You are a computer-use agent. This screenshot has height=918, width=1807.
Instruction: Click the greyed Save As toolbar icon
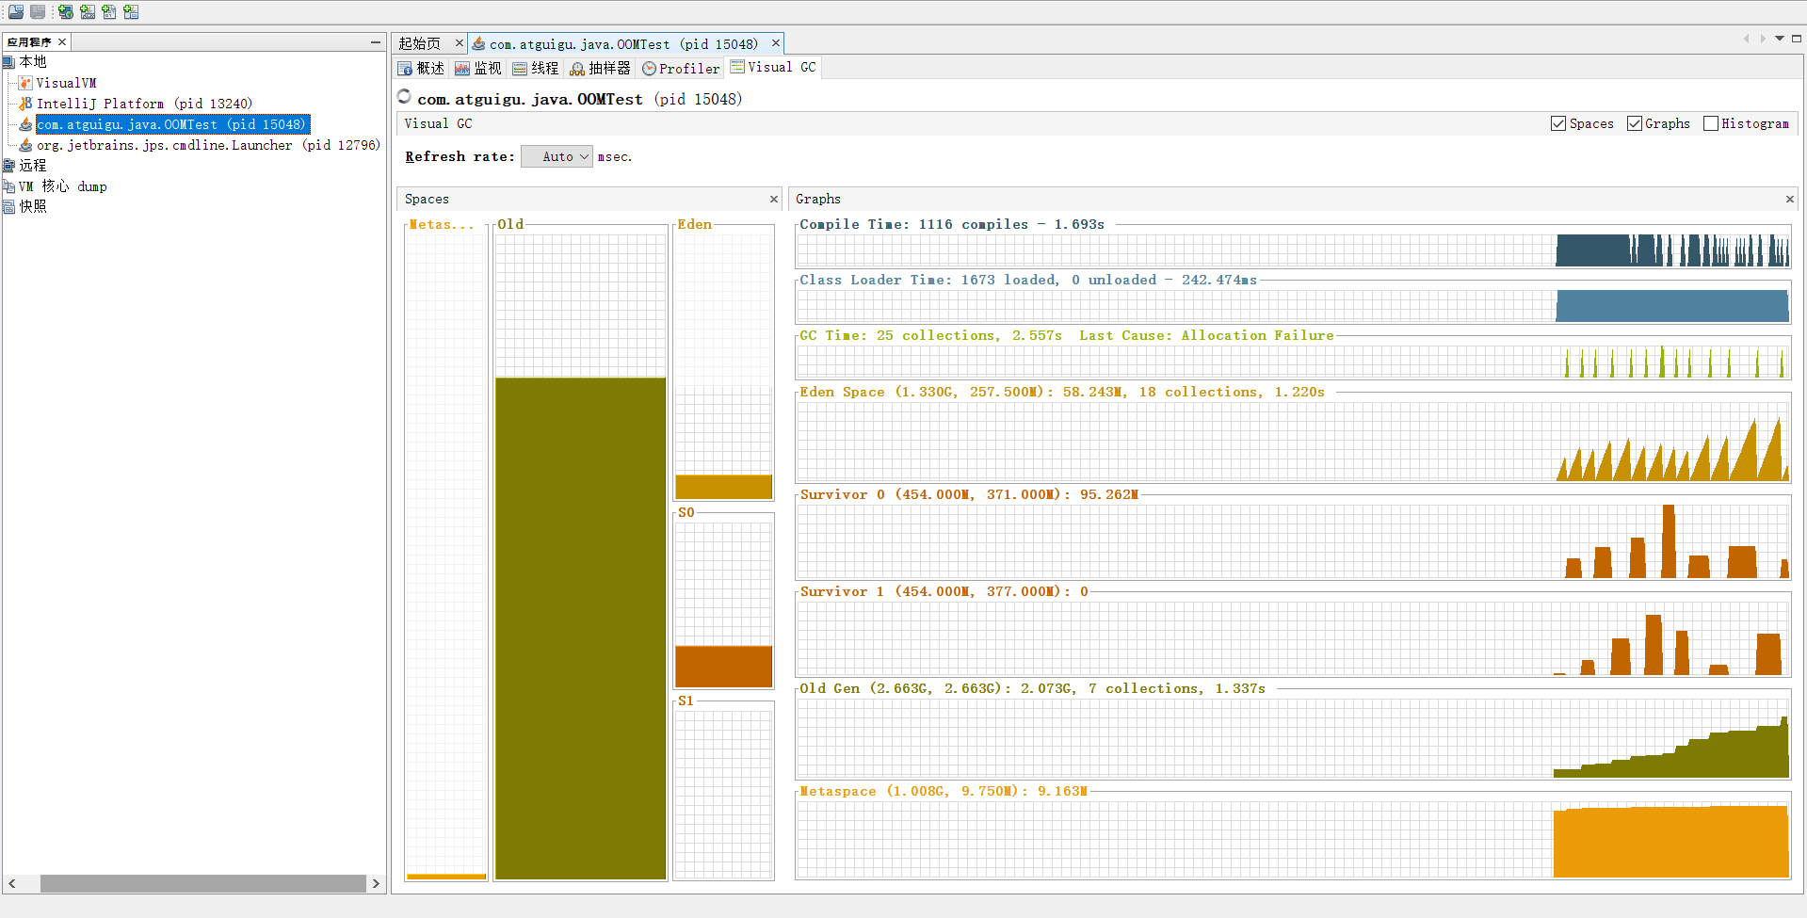pos(38,12)
